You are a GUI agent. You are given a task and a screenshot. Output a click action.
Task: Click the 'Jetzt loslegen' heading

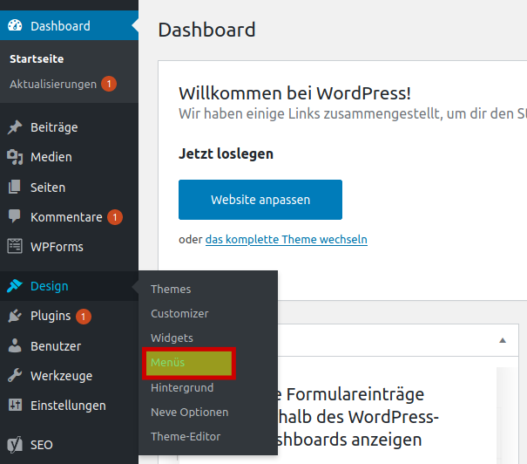coord(226,154)
